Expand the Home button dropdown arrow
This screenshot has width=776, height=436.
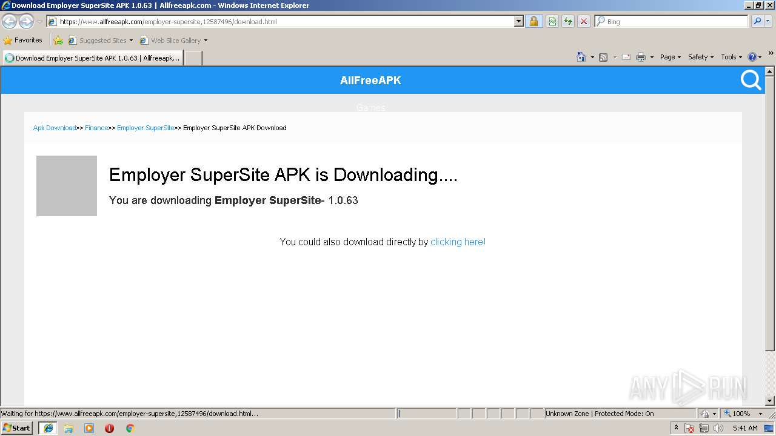coord(592,57)
